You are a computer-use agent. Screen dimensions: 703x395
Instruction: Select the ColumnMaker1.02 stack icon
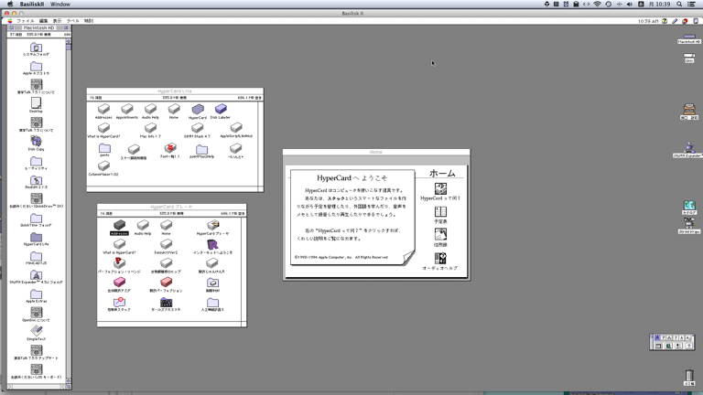coord(104,166)
